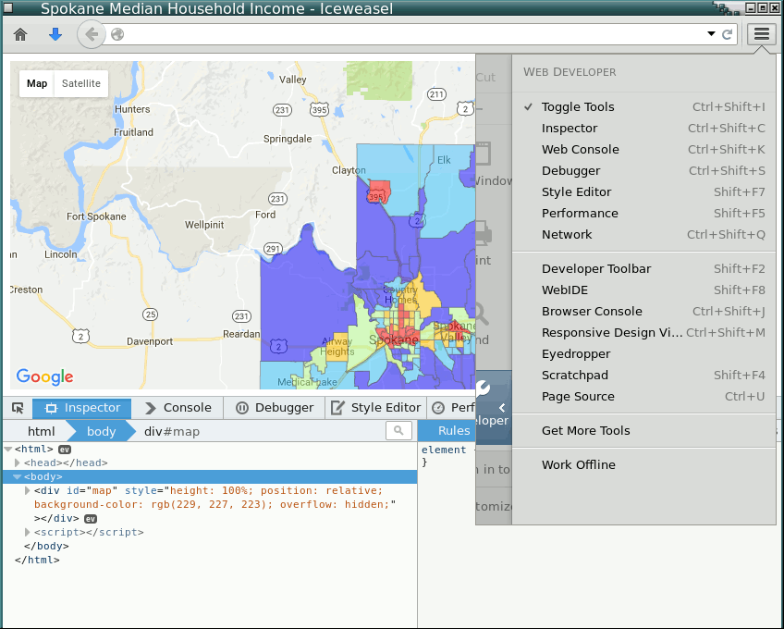Open the Downloads arrow icon
This screenshot has height=629, width=784.
point(55,35)
